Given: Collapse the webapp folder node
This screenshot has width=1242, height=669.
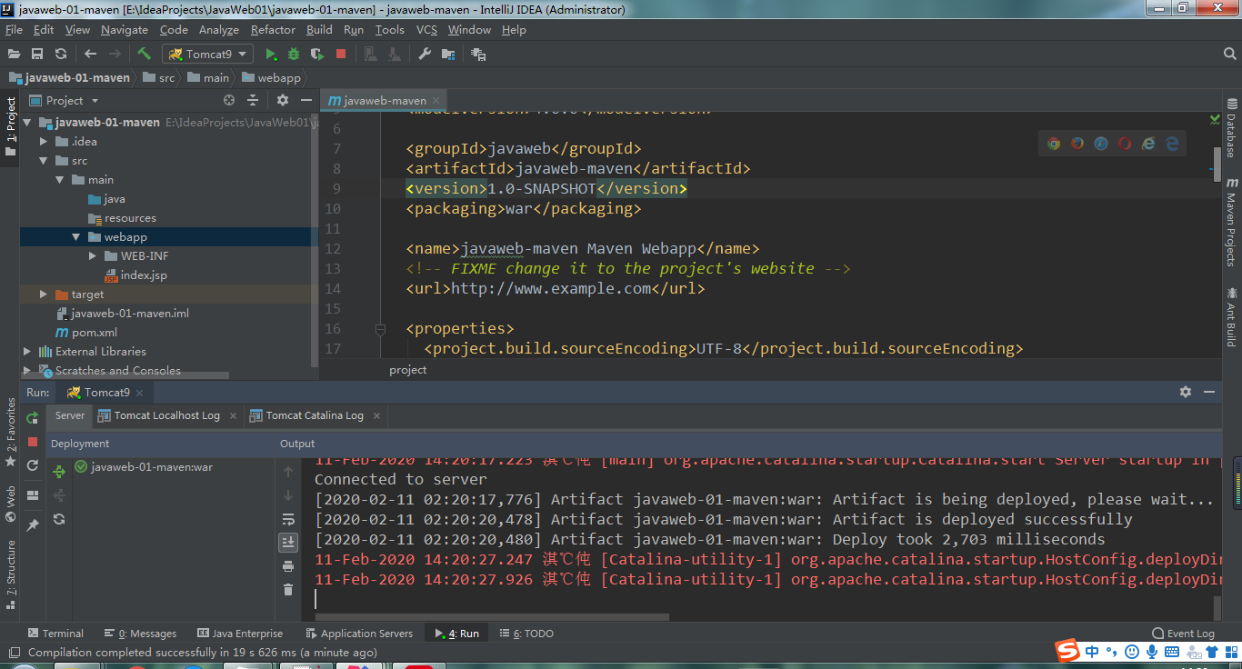Looking at the screenshot, I should click(77, 237).
